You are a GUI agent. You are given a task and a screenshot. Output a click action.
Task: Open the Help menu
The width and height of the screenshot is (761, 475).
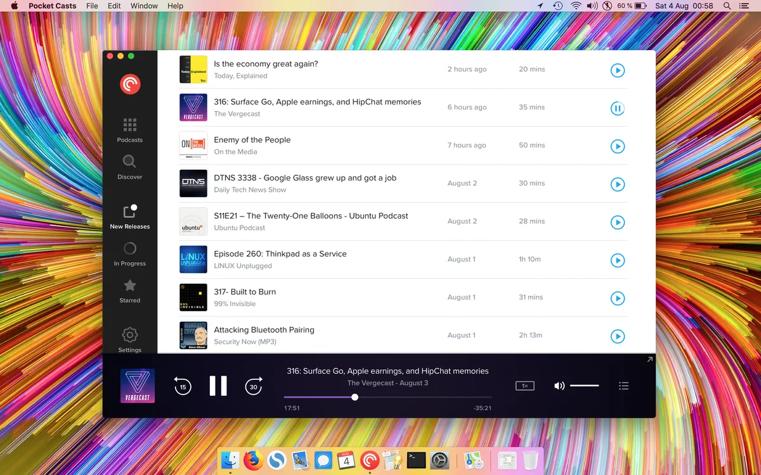(x=175, y=6)
